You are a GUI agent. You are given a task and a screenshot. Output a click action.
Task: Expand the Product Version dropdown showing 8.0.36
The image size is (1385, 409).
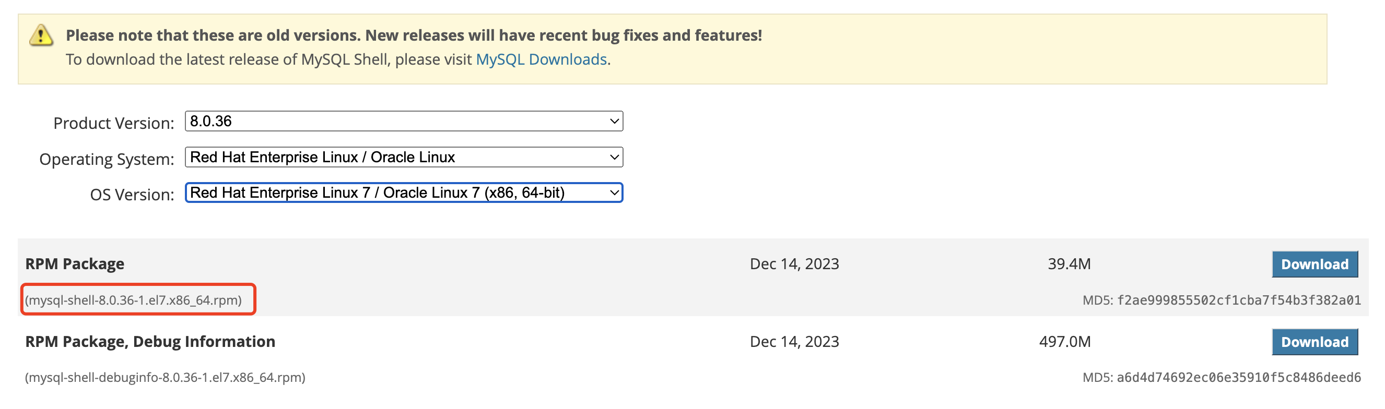[403, 122]
